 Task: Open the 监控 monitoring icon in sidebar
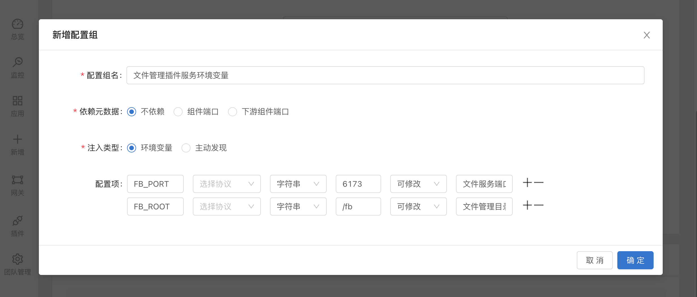tap(18, 62)
